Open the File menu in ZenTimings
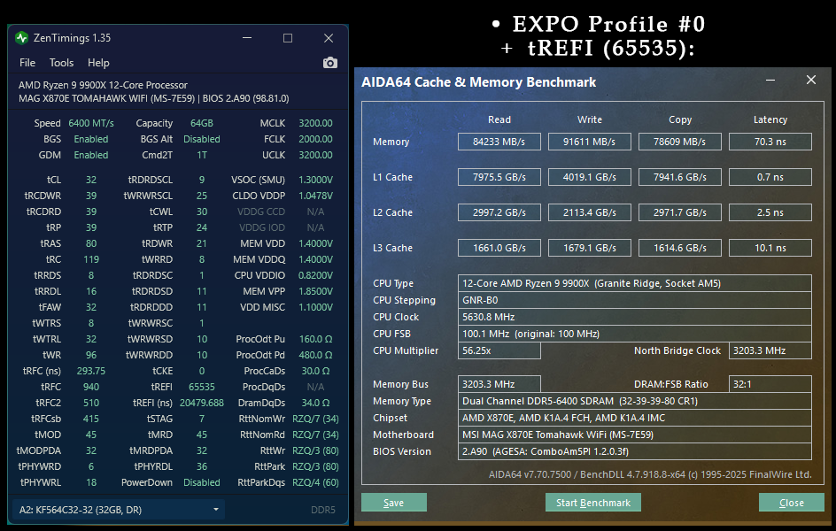836x531 pixels. coord(27,63)
